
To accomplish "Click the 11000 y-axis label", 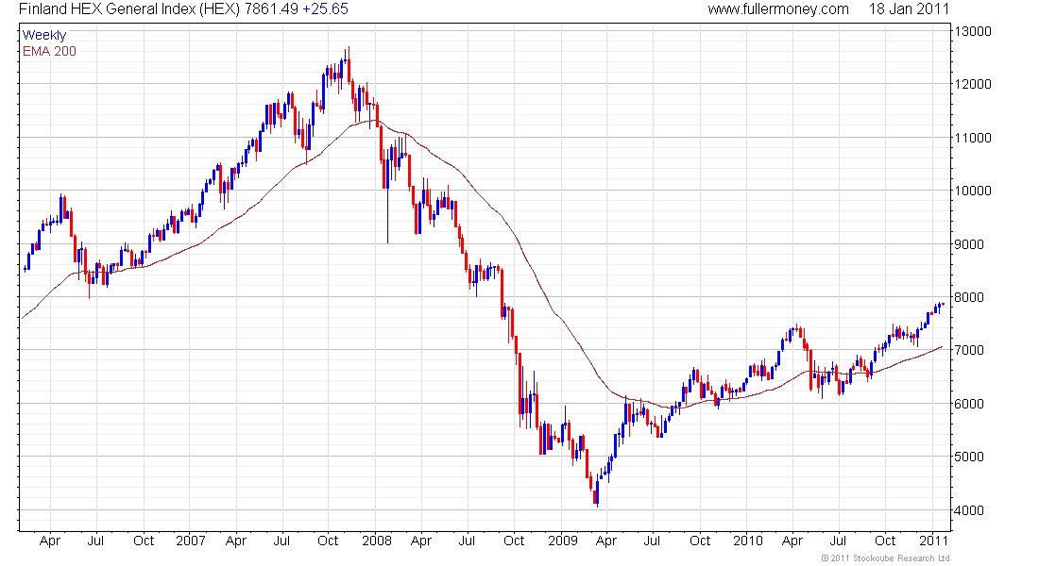I will (x=974, y=138).
